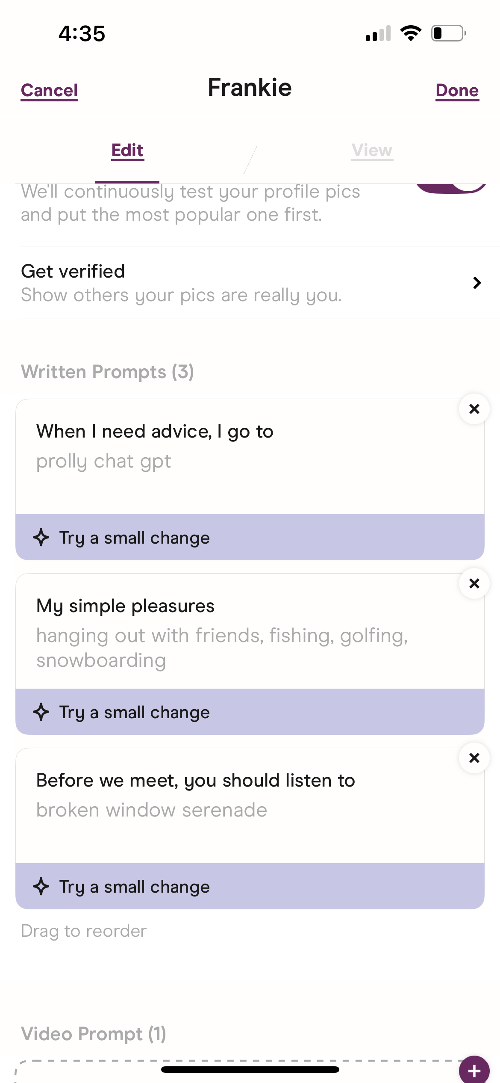Tap the Wi-Fi status icon
This screenshot has width=500, height=1083.
click(411, 33)
